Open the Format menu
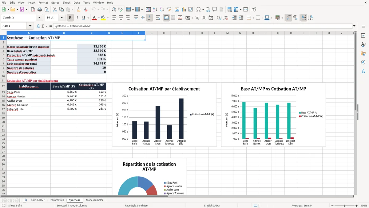Screen dimensions: 369x208 coord(43,2)
